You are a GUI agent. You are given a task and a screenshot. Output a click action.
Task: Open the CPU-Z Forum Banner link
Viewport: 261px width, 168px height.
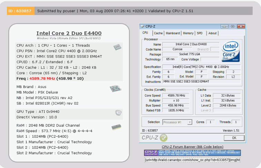click(192, 147)
